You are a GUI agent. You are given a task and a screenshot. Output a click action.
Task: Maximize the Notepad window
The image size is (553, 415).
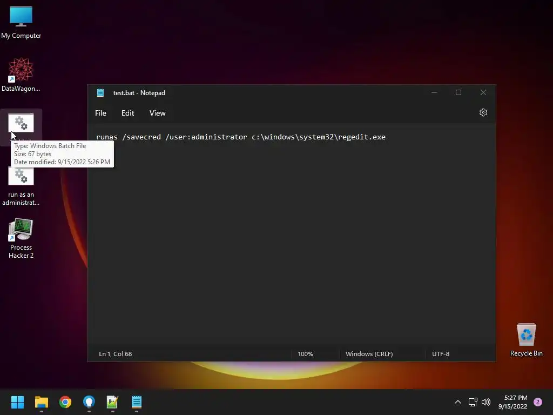pyautogui.click(x=458, y=92)
